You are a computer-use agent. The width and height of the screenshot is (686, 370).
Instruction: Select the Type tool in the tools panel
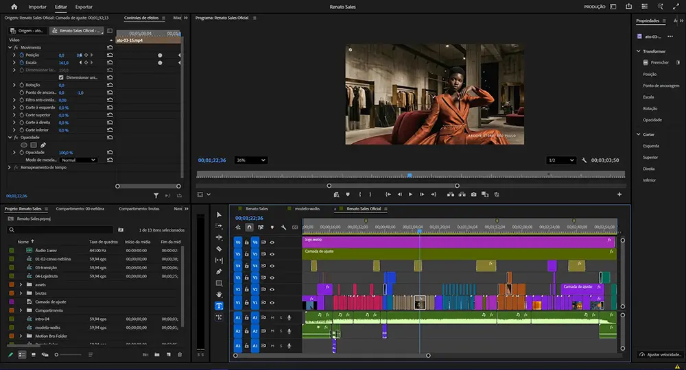point(219,306)
